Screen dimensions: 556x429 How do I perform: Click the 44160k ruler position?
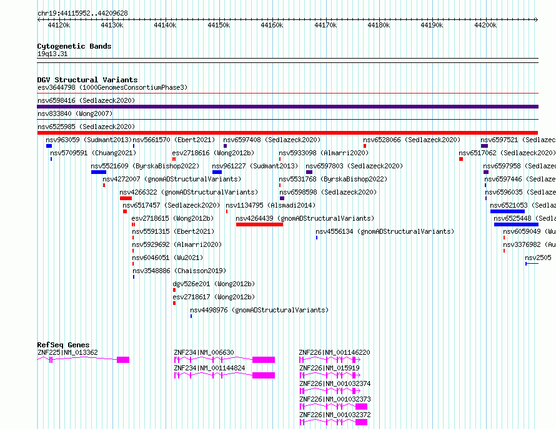click(272, 25)
